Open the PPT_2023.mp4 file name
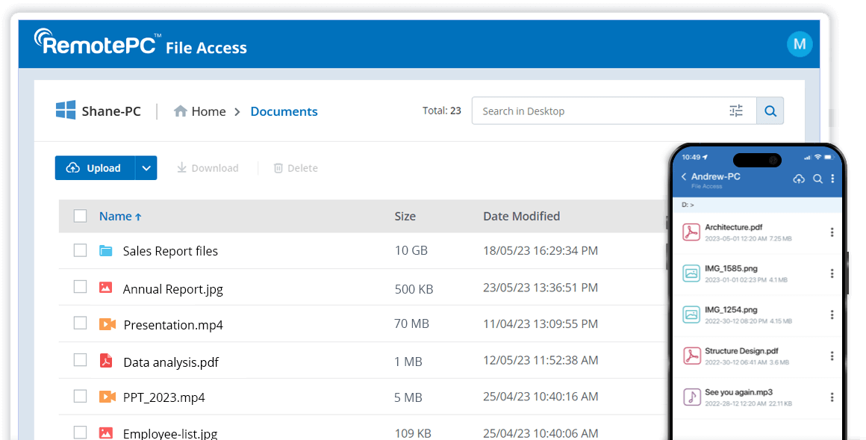 [x=164, y=397]
